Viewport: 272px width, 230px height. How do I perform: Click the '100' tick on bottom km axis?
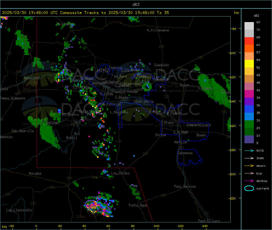(157, 226)
